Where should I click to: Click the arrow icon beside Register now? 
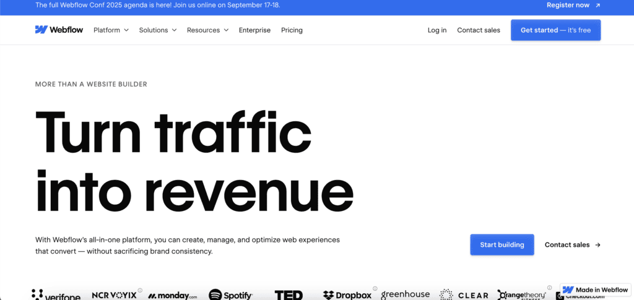click(597, 5)
